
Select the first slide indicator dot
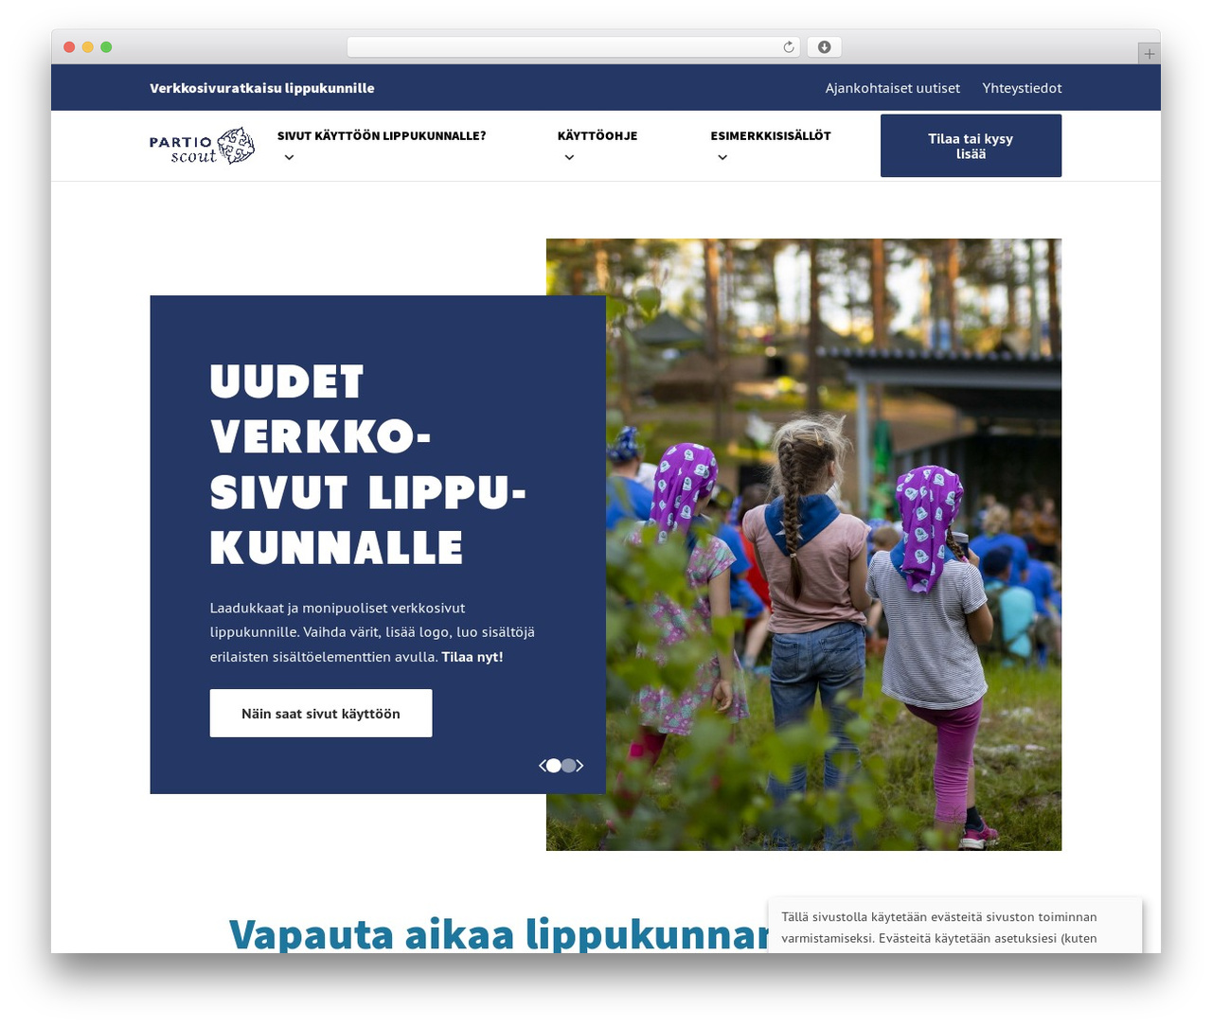pyautogui.click(x=554, y=766)
